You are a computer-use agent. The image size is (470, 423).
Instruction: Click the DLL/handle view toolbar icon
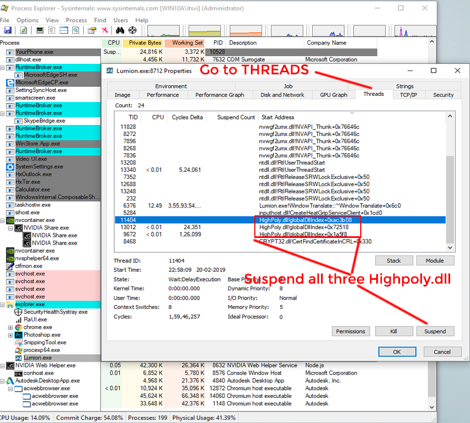(x=76, y=30)
